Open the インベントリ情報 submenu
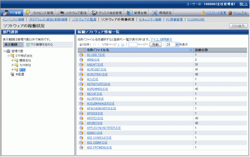Viewport: 250px width, 157px height. click(x=13, y=19)
